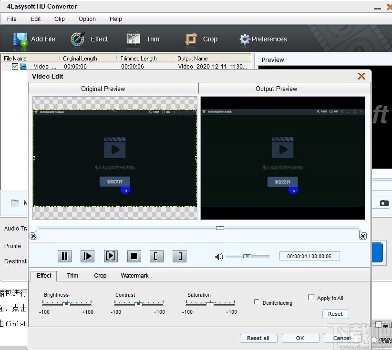392x350 pixels.
Task: Click the speaker volume icon
Action: tap(218, 256)
